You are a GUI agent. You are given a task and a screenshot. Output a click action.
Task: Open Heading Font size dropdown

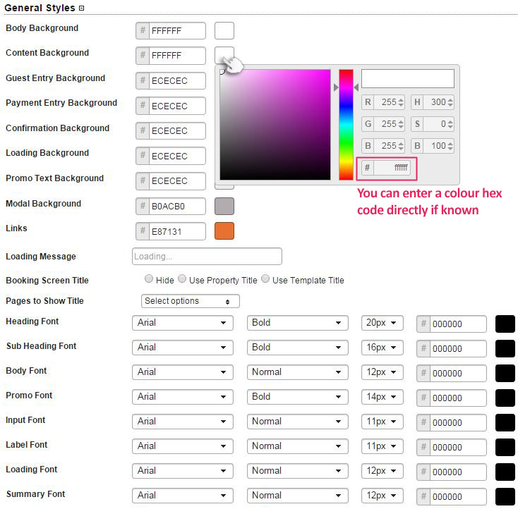pyautogui.click(x=383, y=323)
